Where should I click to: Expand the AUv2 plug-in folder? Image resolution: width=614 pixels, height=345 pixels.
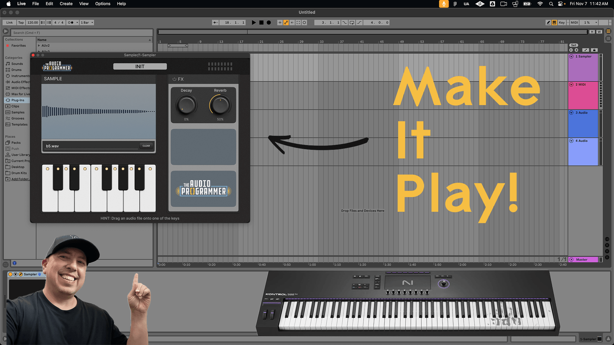tap(39, 45)
